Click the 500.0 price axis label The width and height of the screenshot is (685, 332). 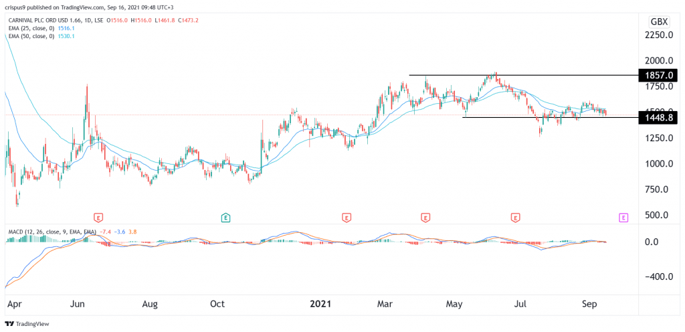(x=658, y=216)
